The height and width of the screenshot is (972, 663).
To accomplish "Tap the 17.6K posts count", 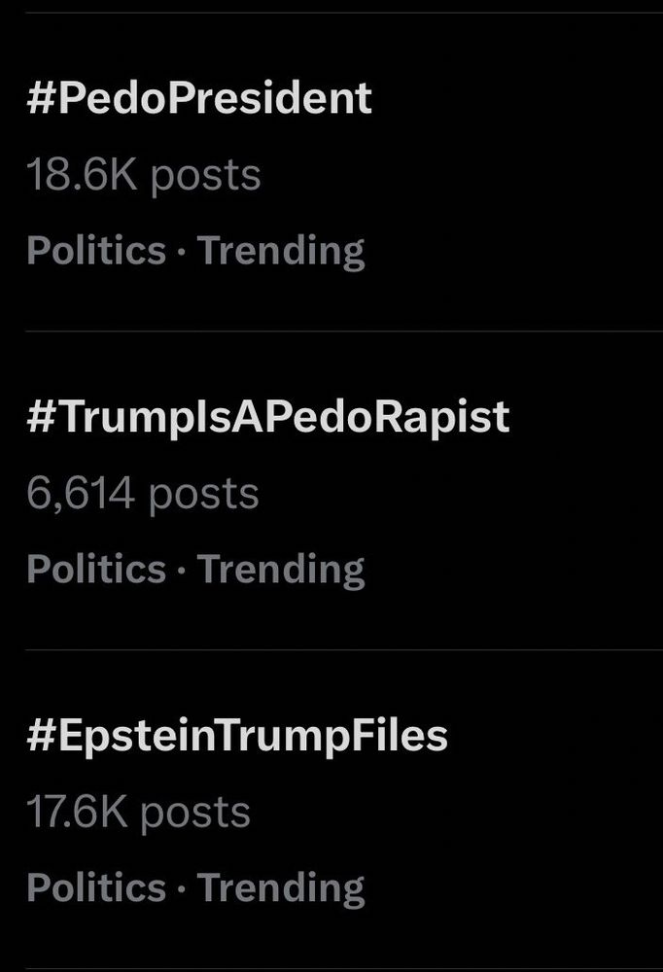I will tap(138, 813).
